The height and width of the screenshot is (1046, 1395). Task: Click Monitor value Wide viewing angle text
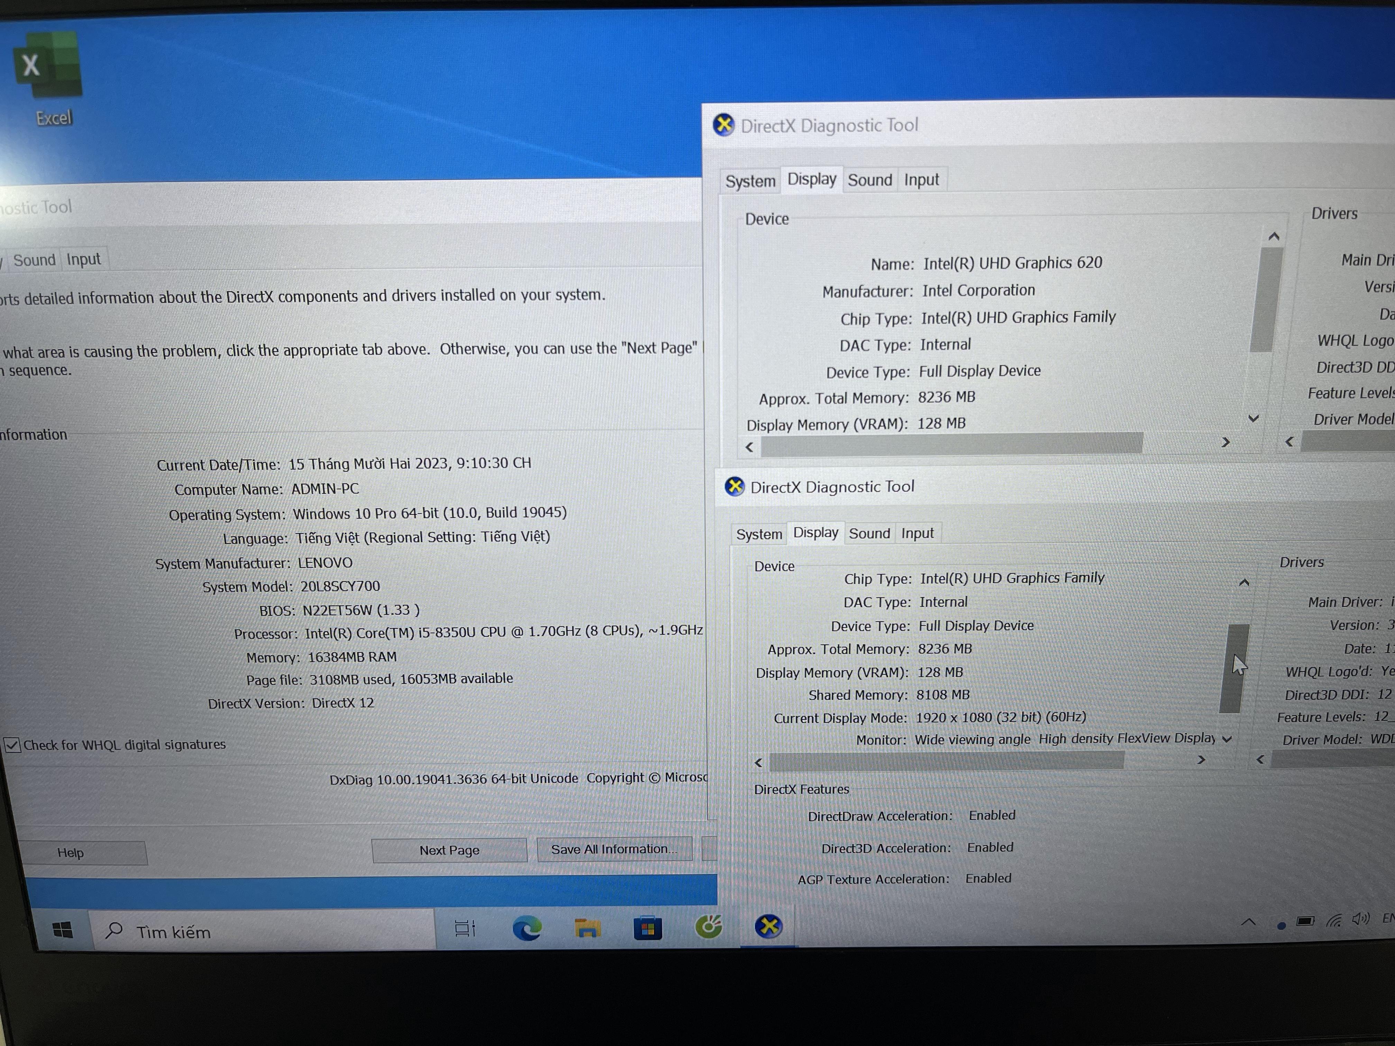[1065, 739]
